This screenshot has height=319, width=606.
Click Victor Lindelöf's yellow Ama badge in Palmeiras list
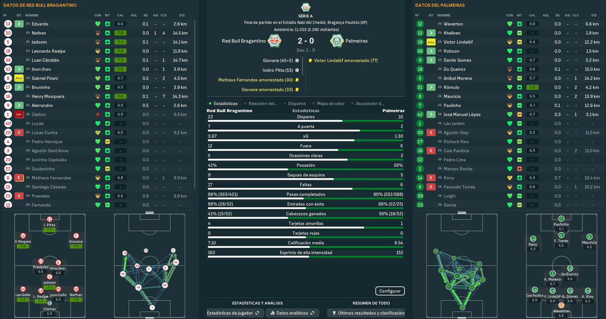click(431, 42)
